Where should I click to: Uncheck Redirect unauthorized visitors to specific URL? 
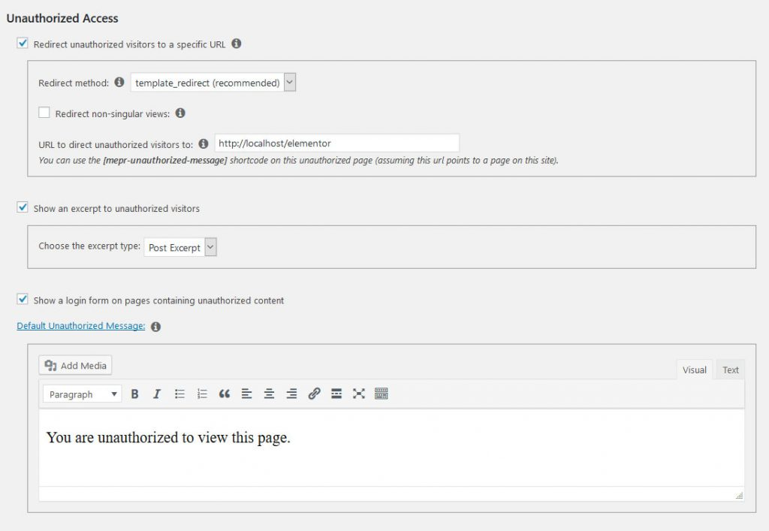[23, 44]
